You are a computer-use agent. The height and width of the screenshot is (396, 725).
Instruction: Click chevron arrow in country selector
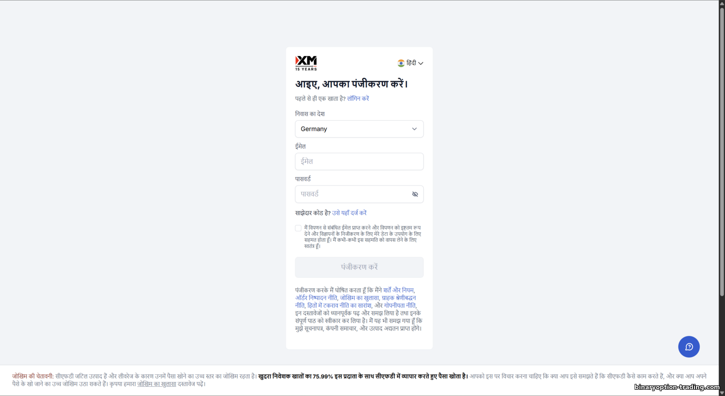coord(414,129)
